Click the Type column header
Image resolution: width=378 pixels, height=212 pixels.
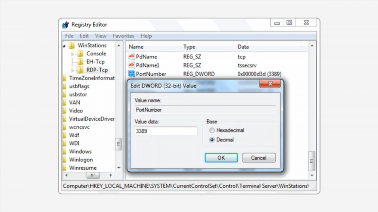click(x=208, y=47)
